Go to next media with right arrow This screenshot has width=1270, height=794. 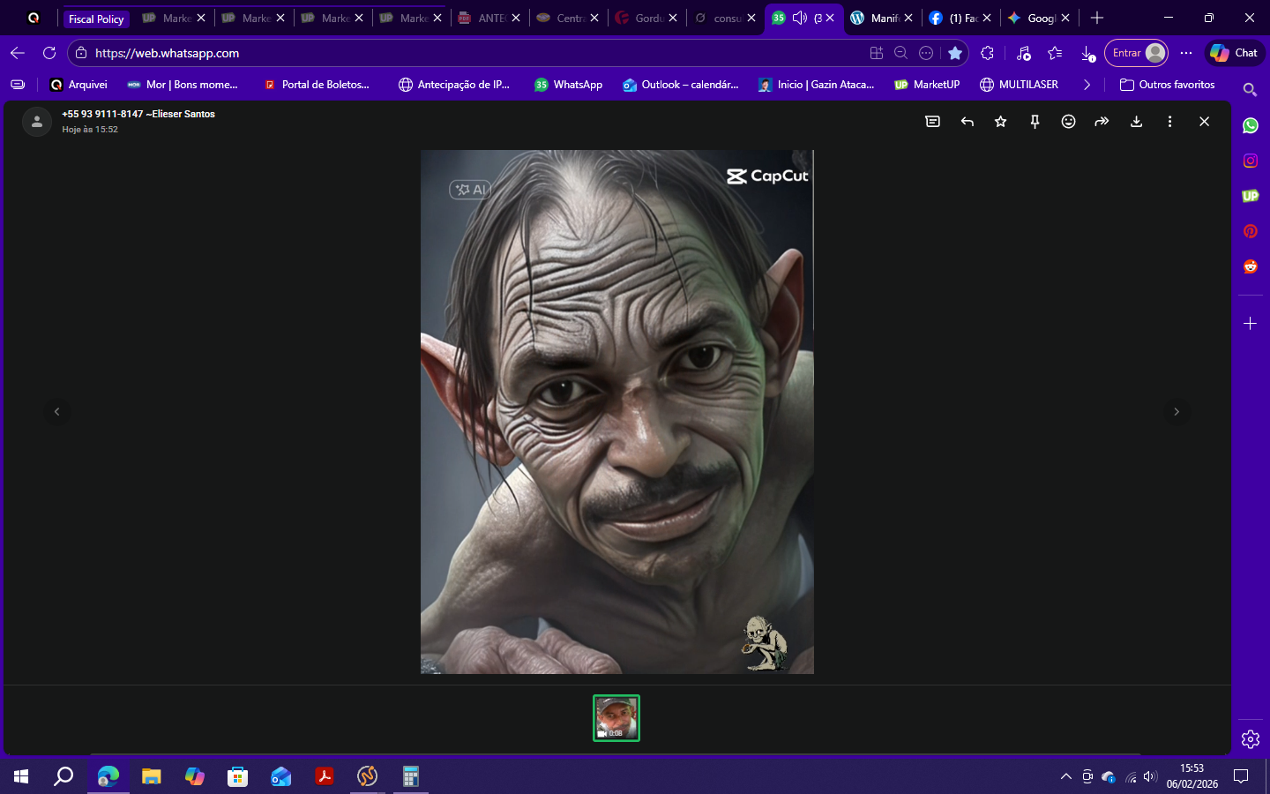(x=1176, y=412)
